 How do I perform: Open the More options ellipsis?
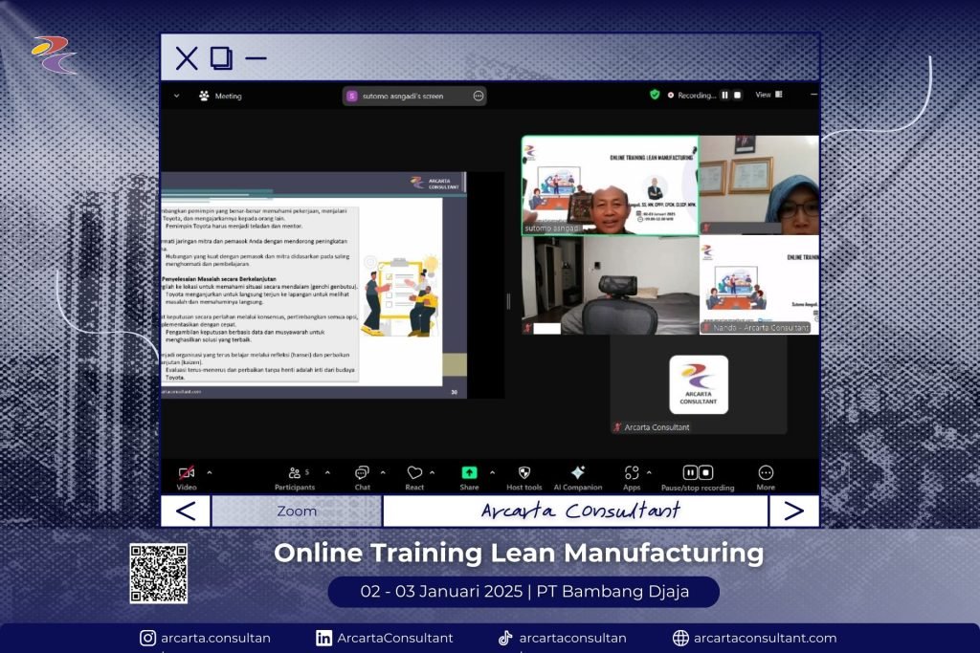coord(766,473)
